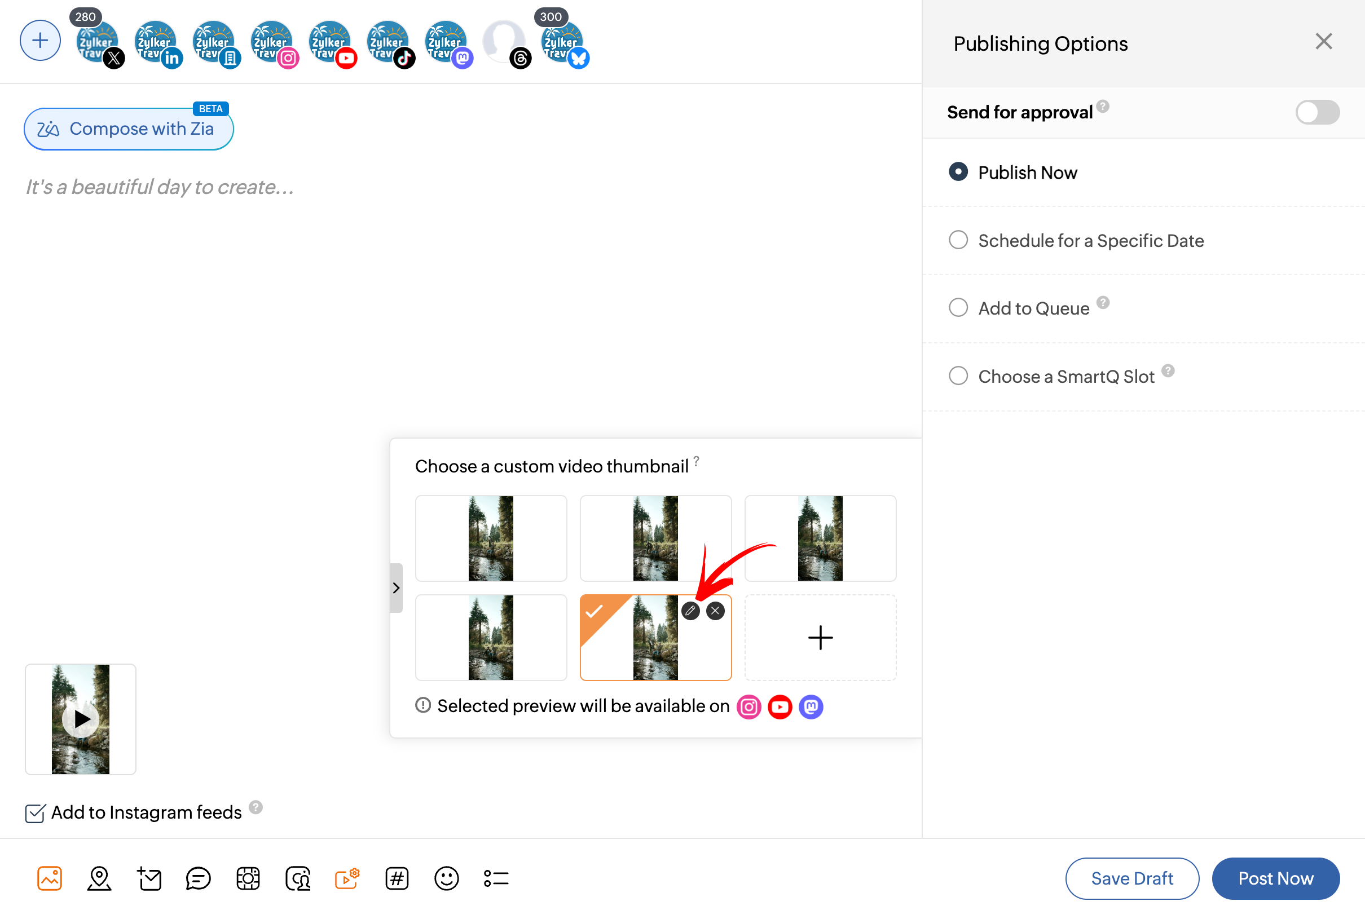
Task: Select the Zylker Travel LinkedIn channel
Action: pyautogui.click(x=156, y=42)
